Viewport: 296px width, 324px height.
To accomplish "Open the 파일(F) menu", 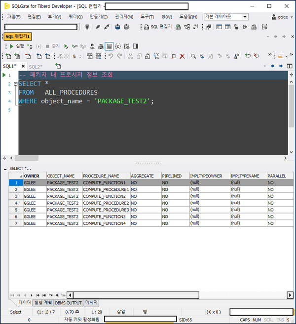I will 14,17.
